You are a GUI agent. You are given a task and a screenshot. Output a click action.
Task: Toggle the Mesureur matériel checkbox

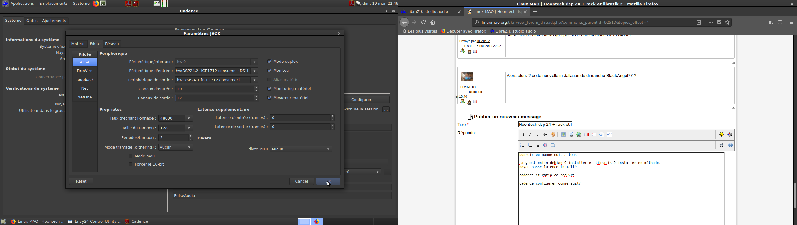tap(269, 98)
